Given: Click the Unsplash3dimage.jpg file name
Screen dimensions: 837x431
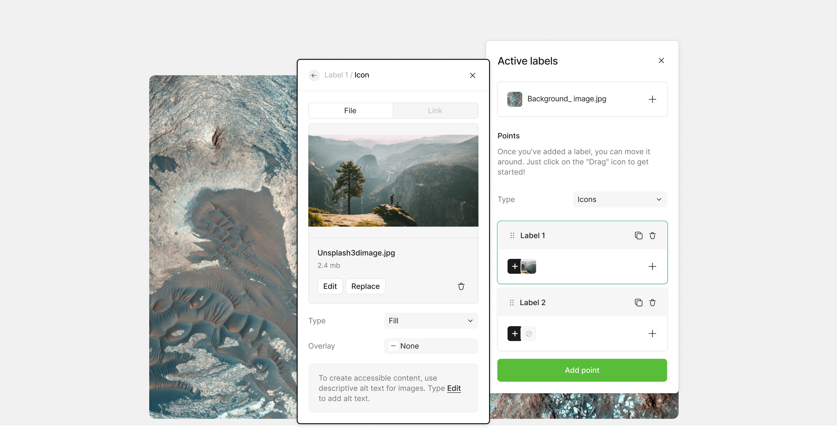Looking at the screenshot, I should pyautogui.click(x=356, y=253).
